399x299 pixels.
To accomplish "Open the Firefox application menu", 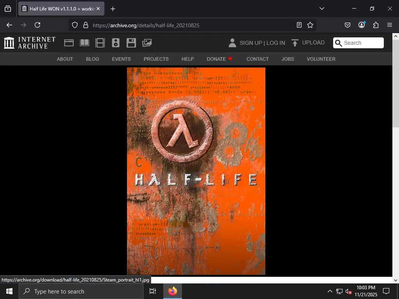I will coord(390,25).
